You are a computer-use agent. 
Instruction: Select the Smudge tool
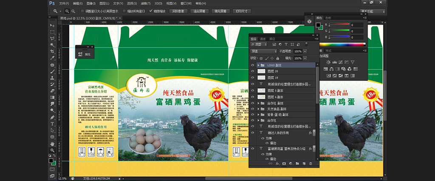pos(52,104)
